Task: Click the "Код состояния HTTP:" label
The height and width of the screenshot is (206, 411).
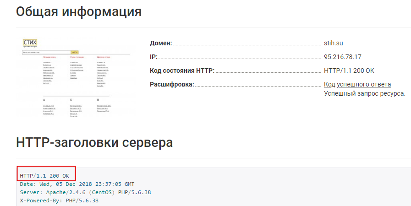Action: [x=182, y=70]
